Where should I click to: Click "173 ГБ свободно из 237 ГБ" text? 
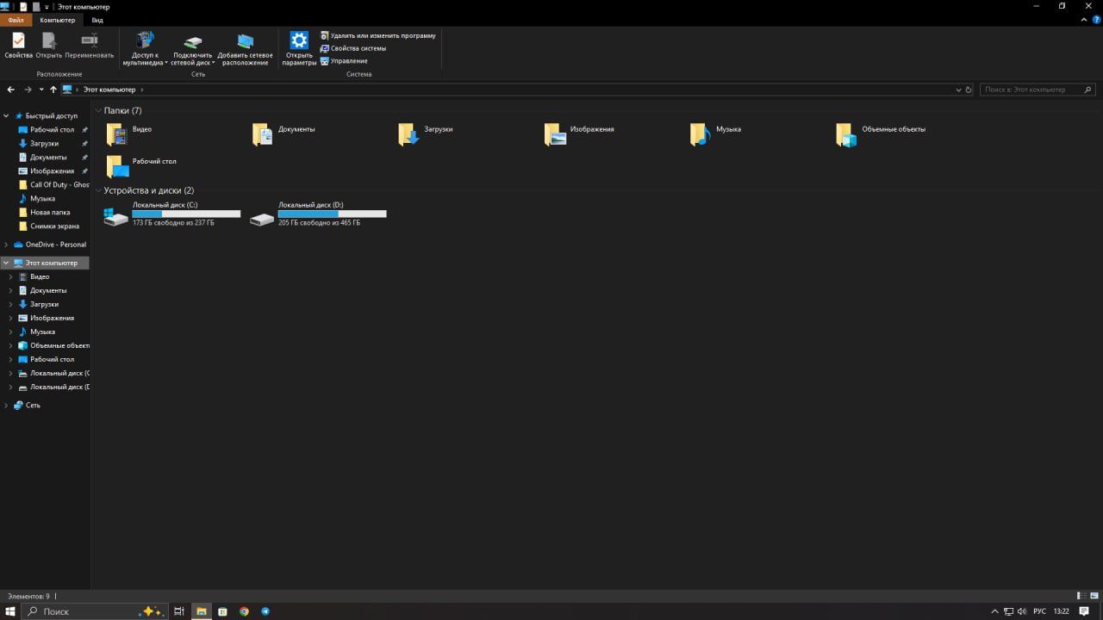click(x=173, y=223)
